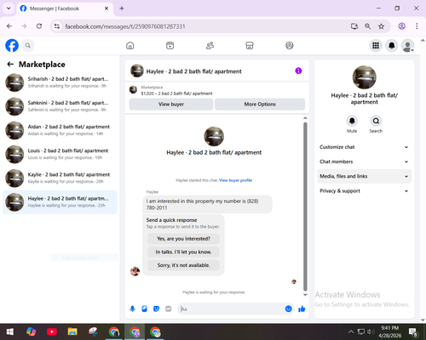Image resolution: width=426 pixels, height=340 pixels.
Task: Show hidden system tray icons chevron
Action: (351, 331)
